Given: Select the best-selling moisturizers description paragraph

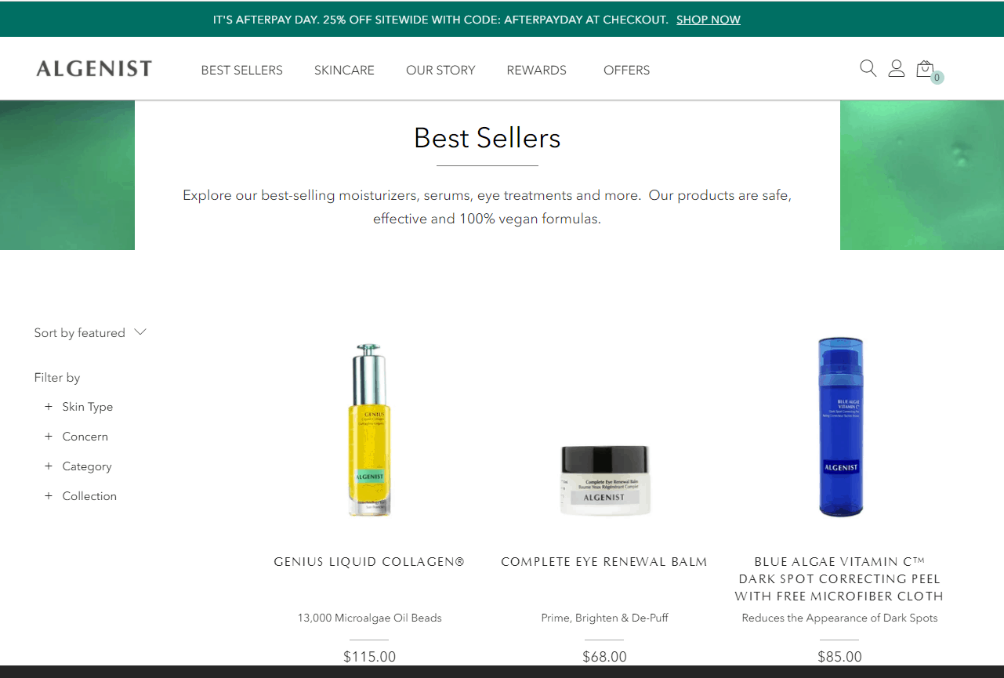Looking at the screenshot, I should coord(487,207).
